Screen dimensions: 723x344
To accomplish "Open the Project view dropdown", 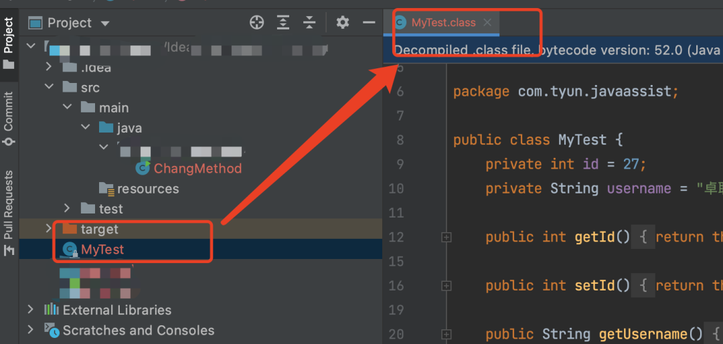I will (105, 23).
